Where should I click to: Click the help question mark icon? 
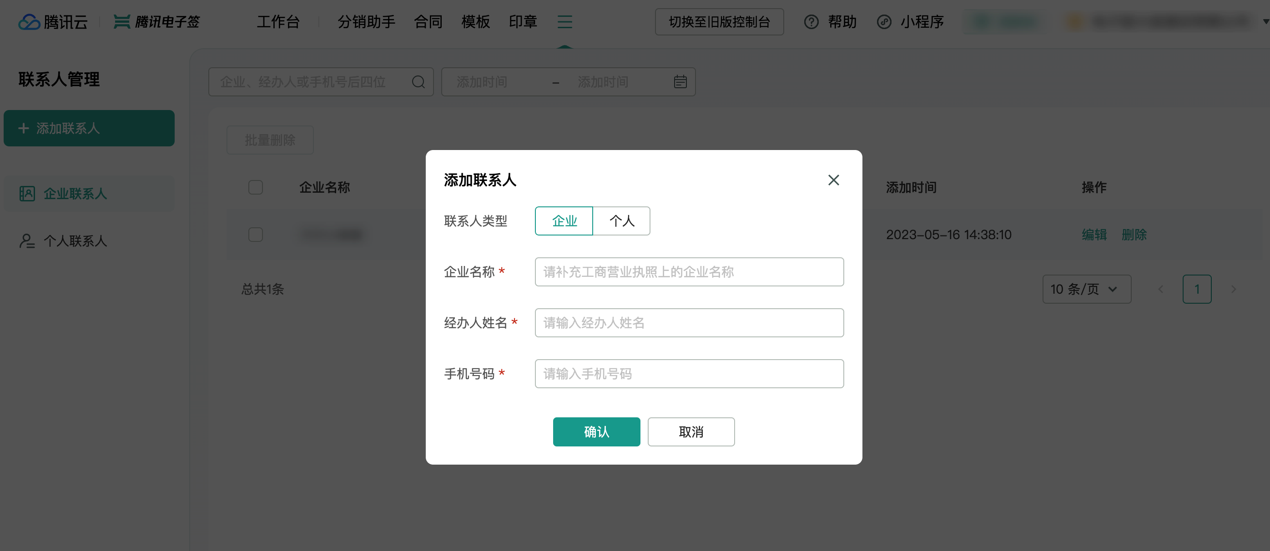click(x=811, y=22)
